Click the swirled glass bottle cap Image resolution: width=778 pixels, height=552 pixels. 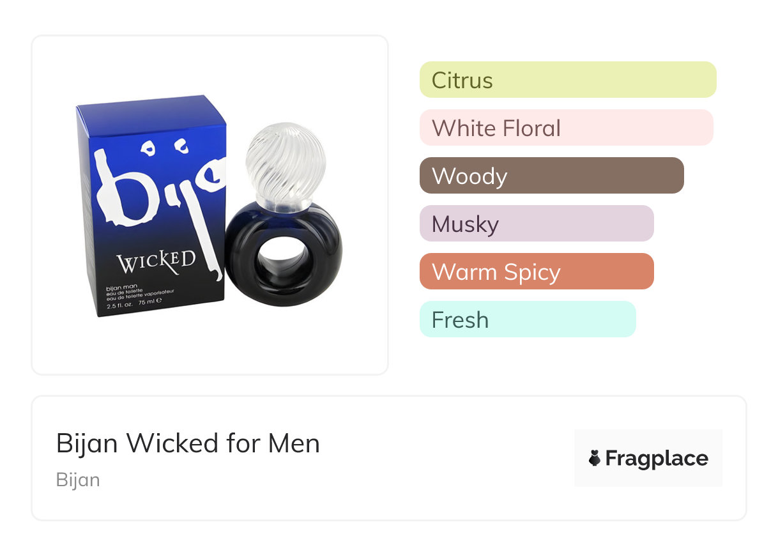[277, 162]
